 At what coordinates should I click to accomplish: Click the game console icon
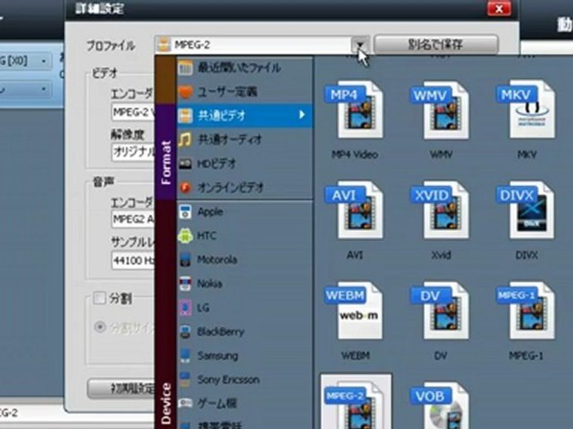(185, 403)
